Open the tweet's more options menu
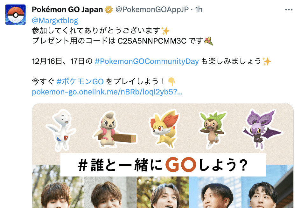Viewport: 301px width, 208px height. click(x=289, y=10)
